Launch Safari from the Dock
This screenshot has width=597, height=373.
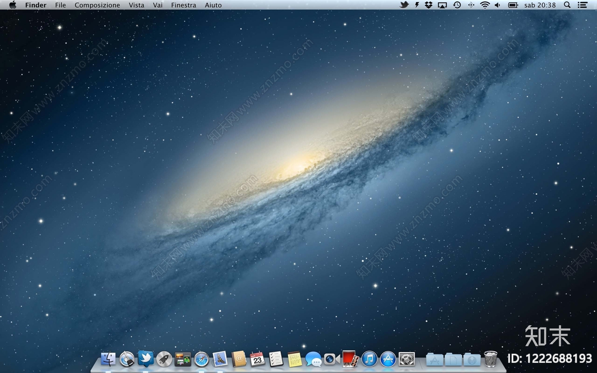click(x=201, y=359)
